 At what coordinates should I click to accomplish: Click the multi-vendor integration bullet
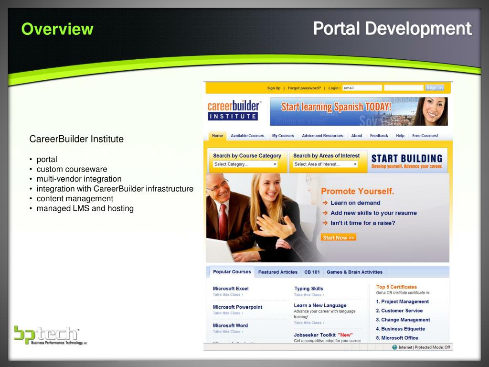point(79,179)
